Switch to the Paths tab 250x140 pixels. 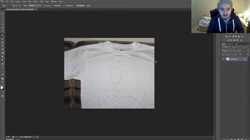(236, 44)
